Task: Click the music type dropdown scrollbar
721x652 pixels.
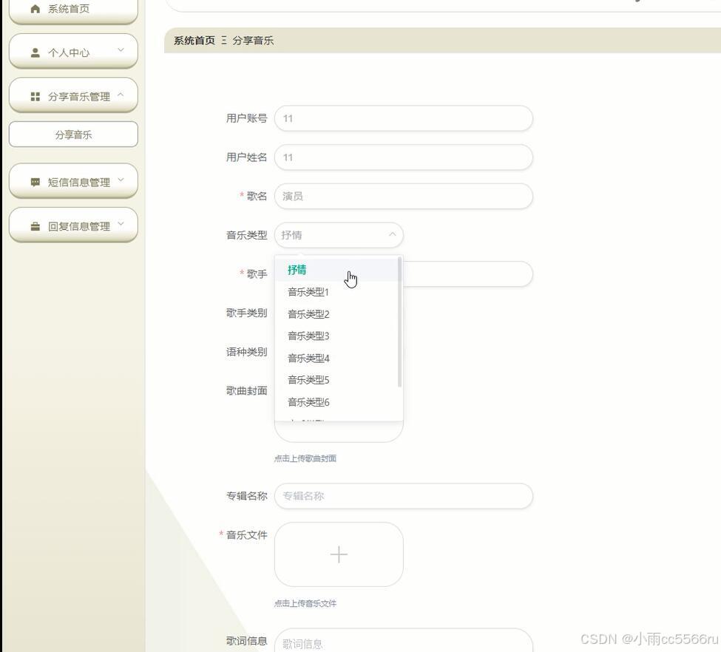Action: point(399,322)
